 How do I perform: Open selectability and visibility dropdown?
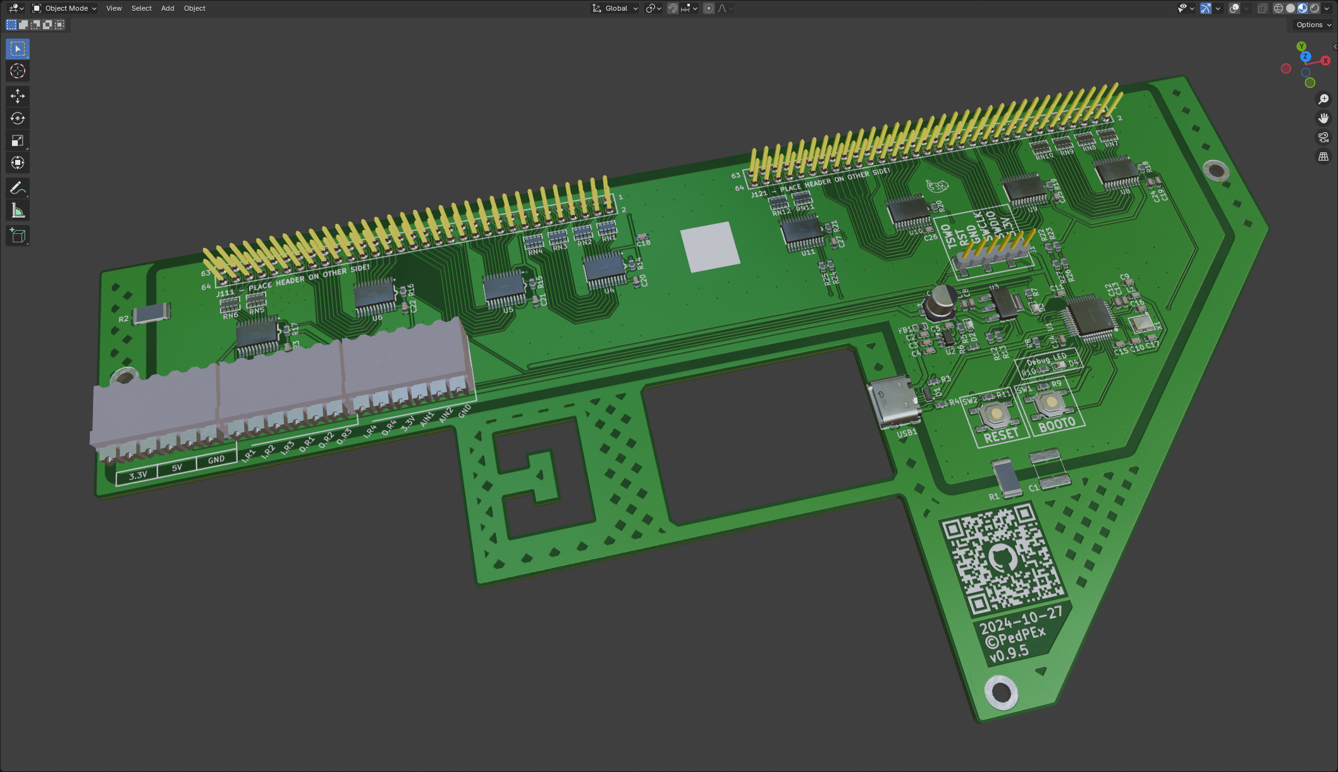(1186, 8)
